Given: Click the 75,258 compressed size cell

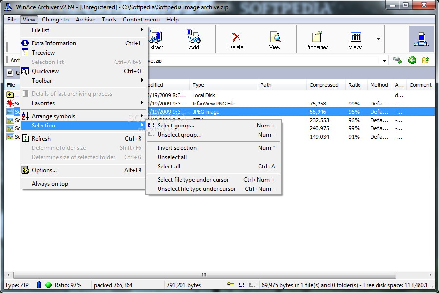Looking at the screenshot, I should pyautogui.click(x=318, y=104).
